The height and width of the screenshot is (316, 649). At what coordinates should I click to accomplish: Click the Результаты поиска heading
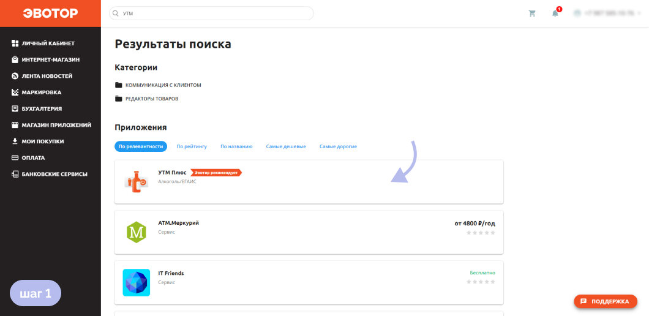point(173,44)
